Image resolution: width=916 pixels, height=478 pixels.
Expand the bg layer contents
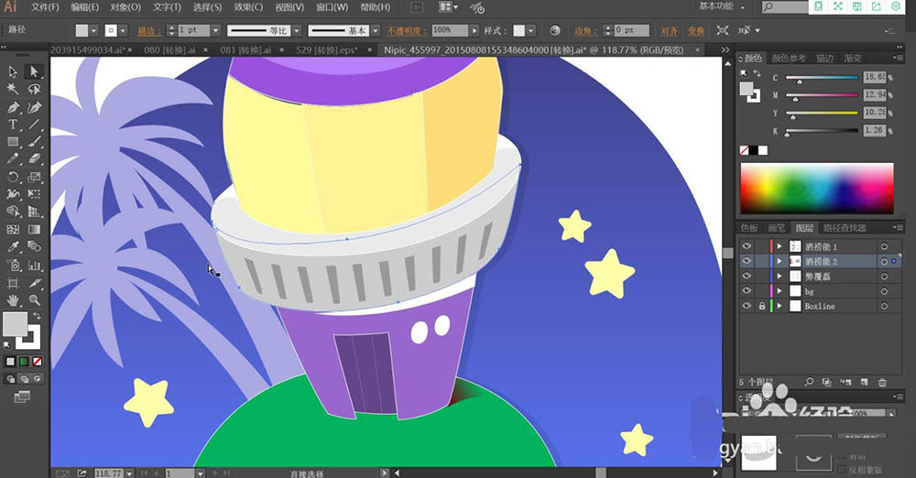click(780, 291)
